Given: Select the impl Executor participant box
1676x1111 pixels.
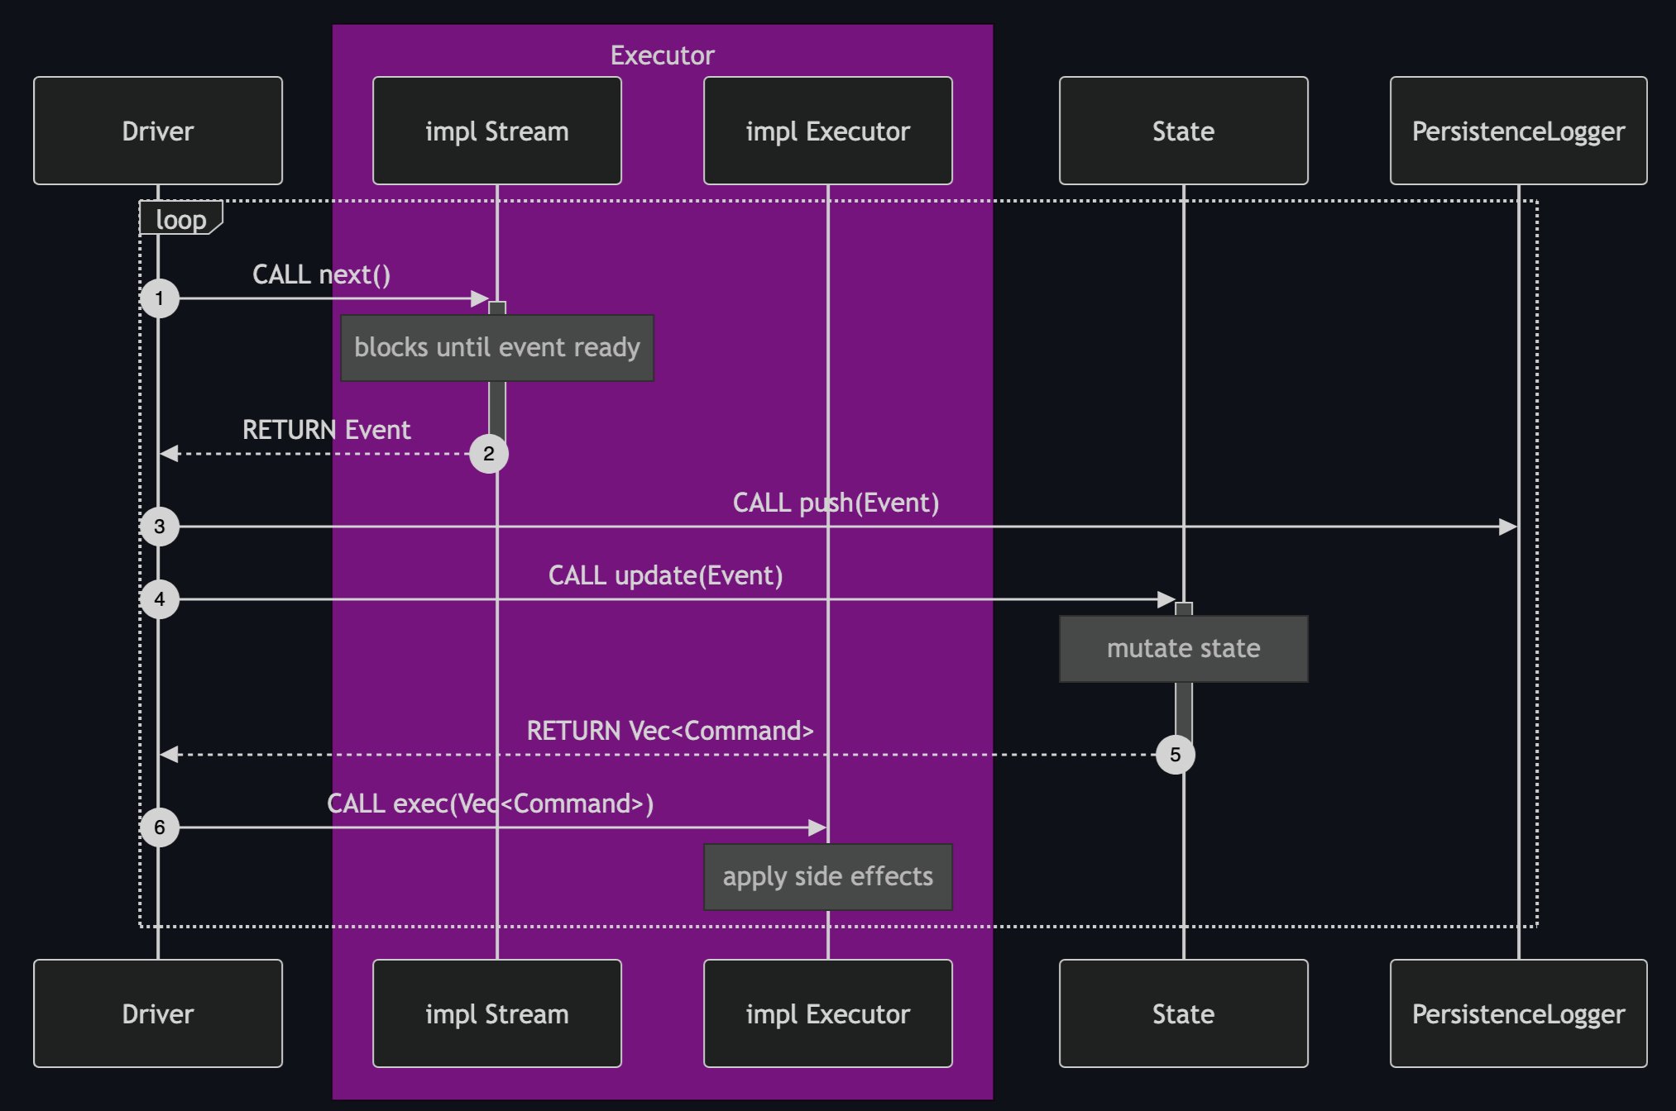Looking at the screenshot, I should tap(827, 130).
